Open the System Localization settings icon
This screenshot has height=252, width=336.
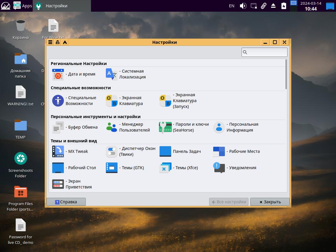(x=111, y=74)
